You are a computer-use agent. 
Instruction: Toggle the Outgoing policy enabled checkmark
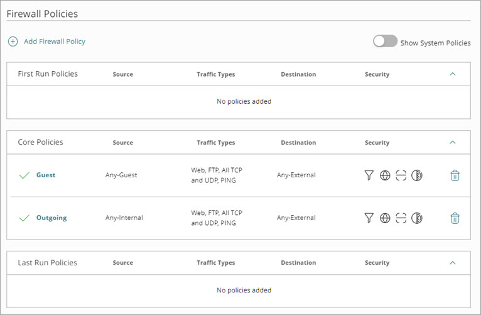click(24, 218)
